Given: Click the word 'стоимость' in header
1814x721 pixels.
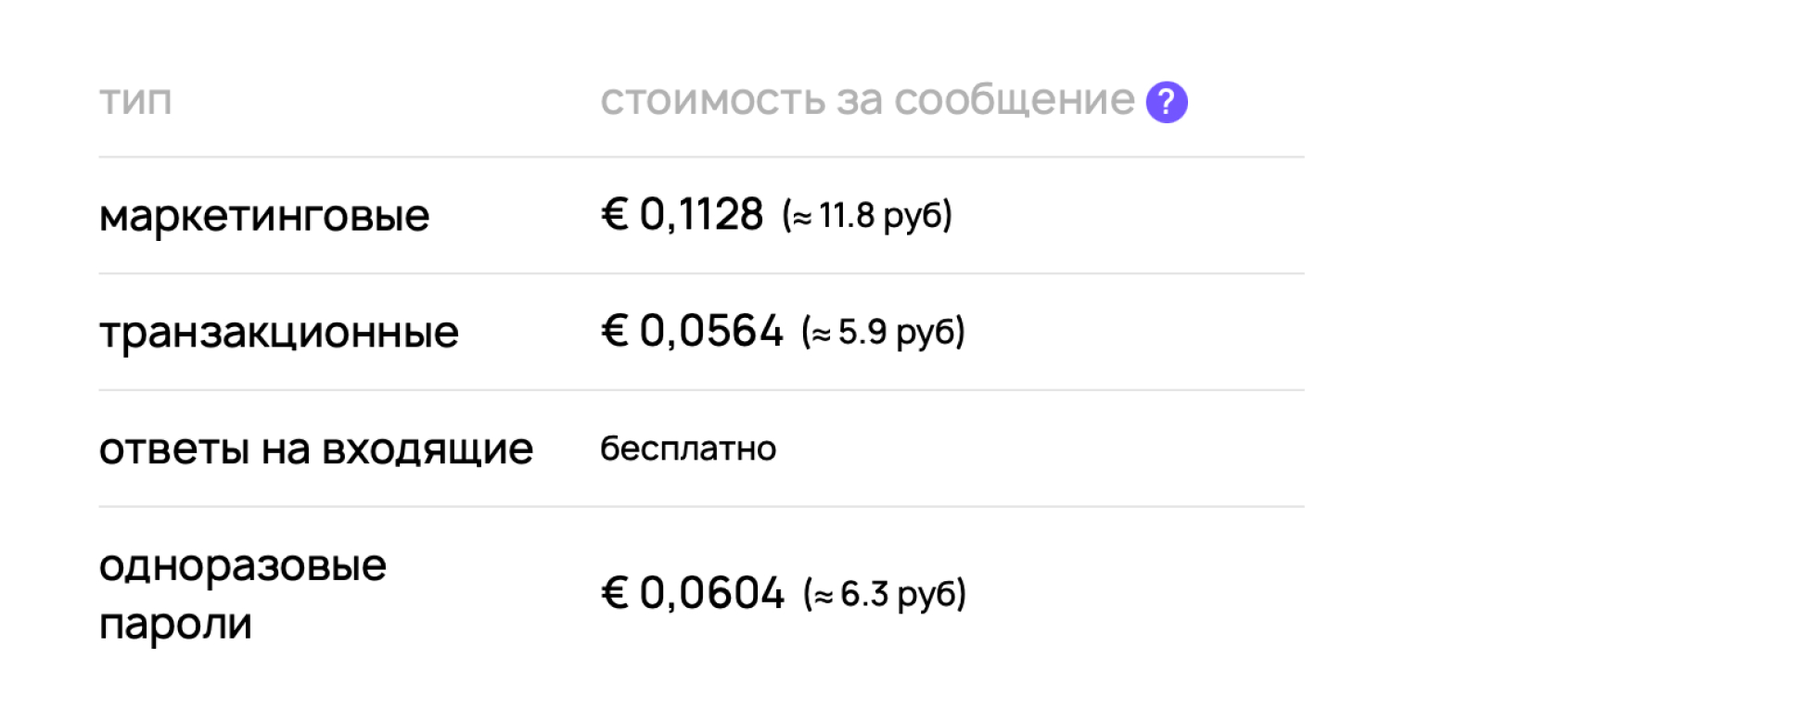Looking at the screenshot, I should click(712, 101).
